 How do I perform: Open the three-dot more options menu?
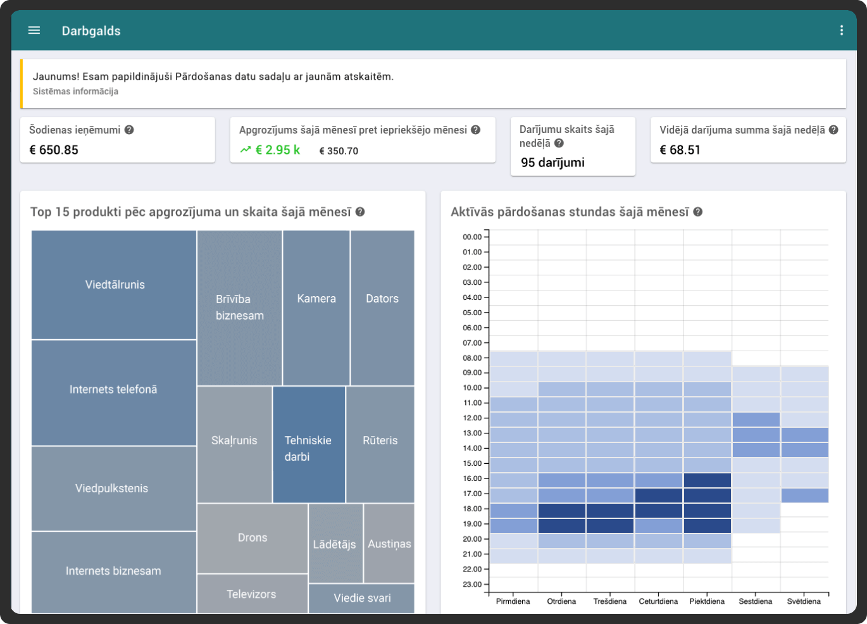click(x=841, y=30)
